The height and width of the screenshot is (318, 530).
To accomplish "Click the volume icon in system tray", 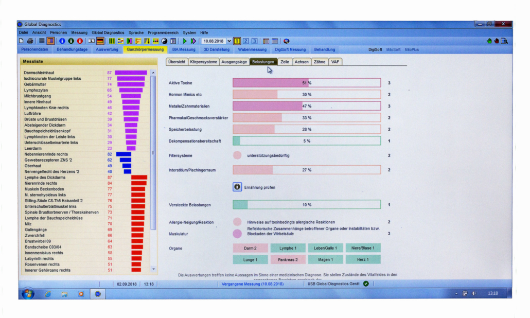I will (474, 293).
